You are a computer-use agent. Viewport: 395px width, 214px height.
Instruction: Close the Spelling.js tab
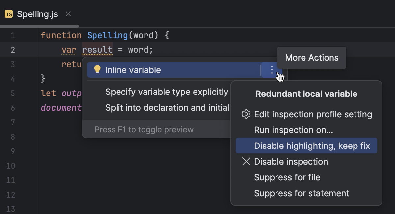click(x=68, y=14)
